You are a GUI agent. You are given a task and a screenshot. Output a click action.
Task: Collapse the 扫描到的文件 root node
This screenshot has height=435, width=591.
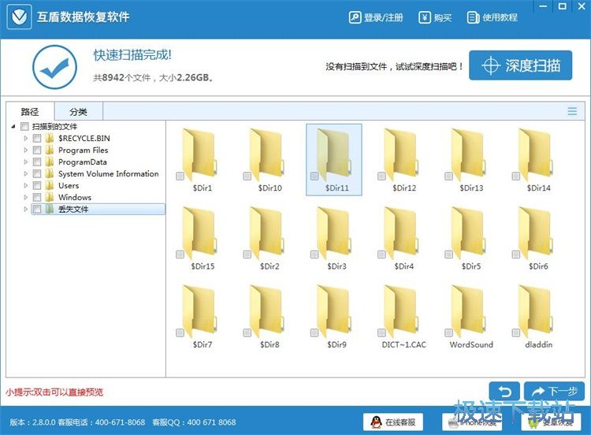[13, 126]
